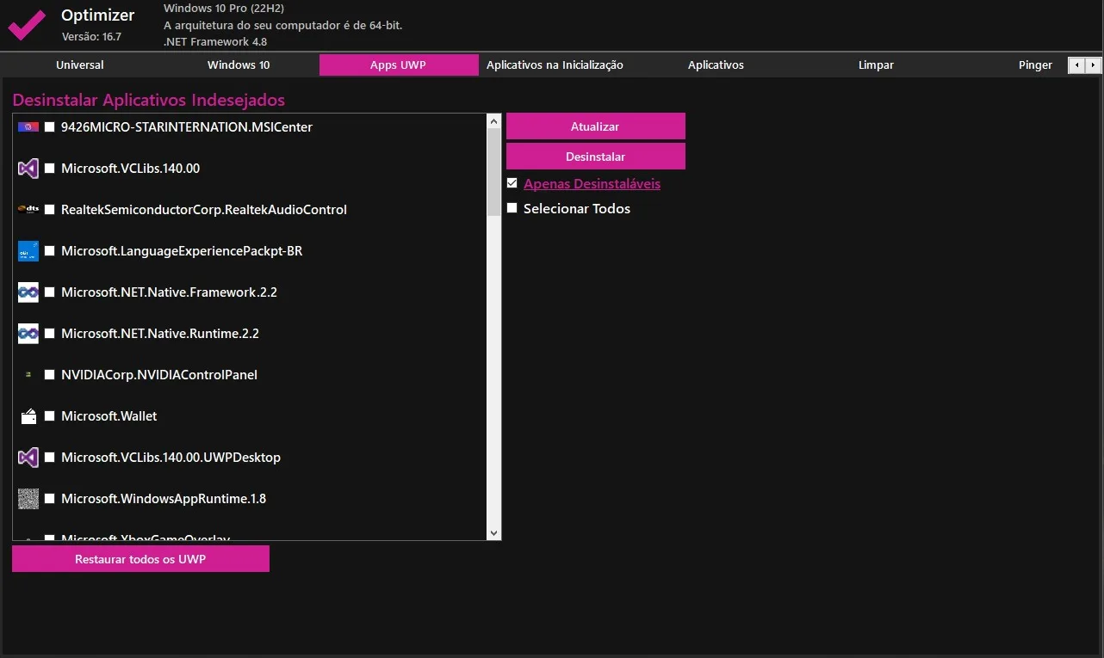The width and height of the screenshot is (1104, 658).
Task: Click the WindowsAppRuntime.1.8 icon
Action: point(28,499)
